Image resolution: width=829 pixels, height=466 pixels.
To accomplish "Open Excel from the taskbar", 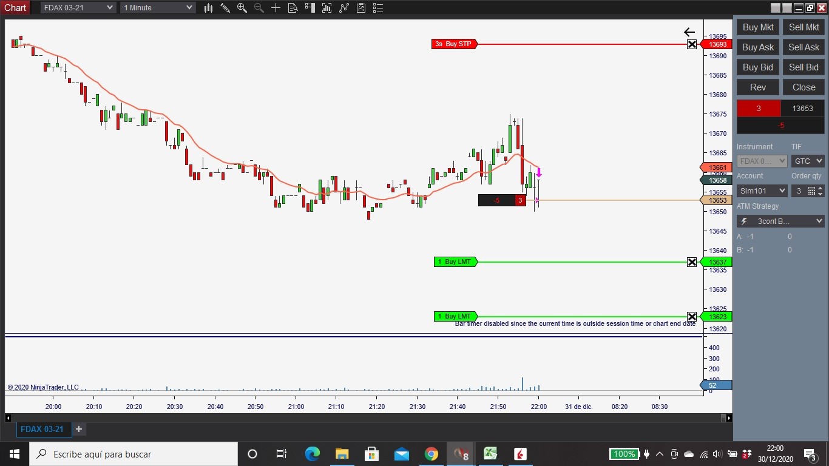I will click(490, 454).
